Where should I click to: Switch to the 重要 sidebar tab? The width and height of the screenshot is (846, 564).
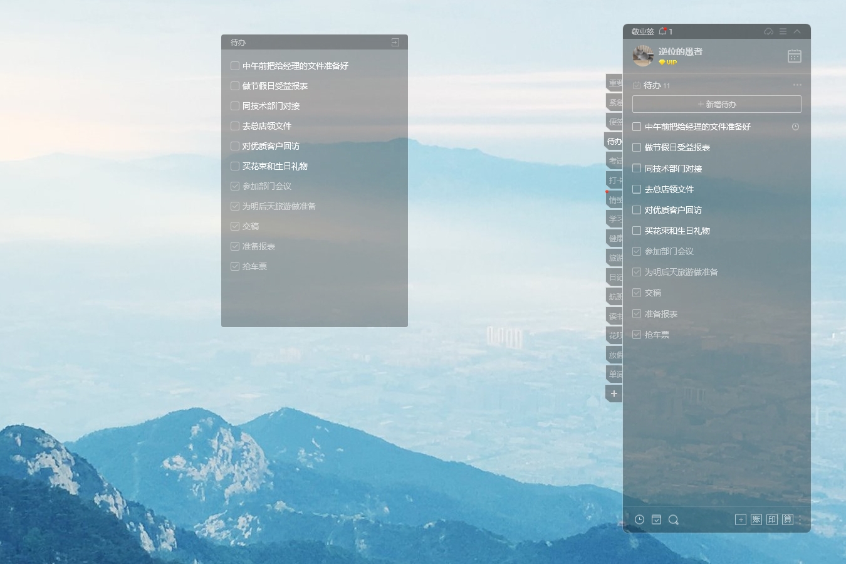(614, 83)
